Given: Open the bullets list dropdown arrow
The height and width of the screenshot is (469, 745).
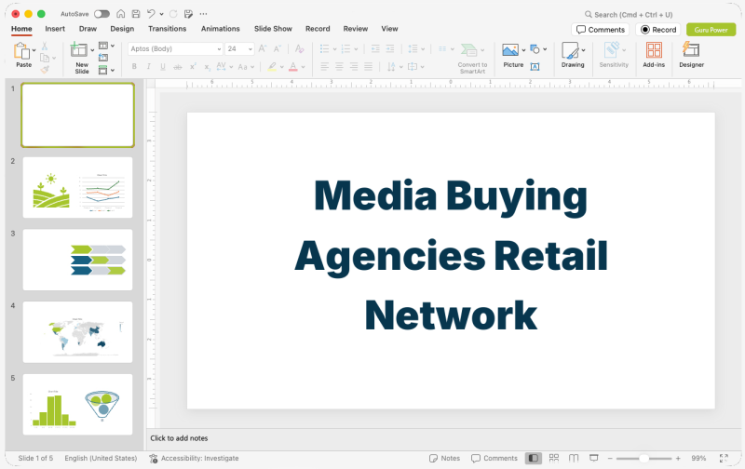Looking at the screenshot, I should click(x=334, y=48).
